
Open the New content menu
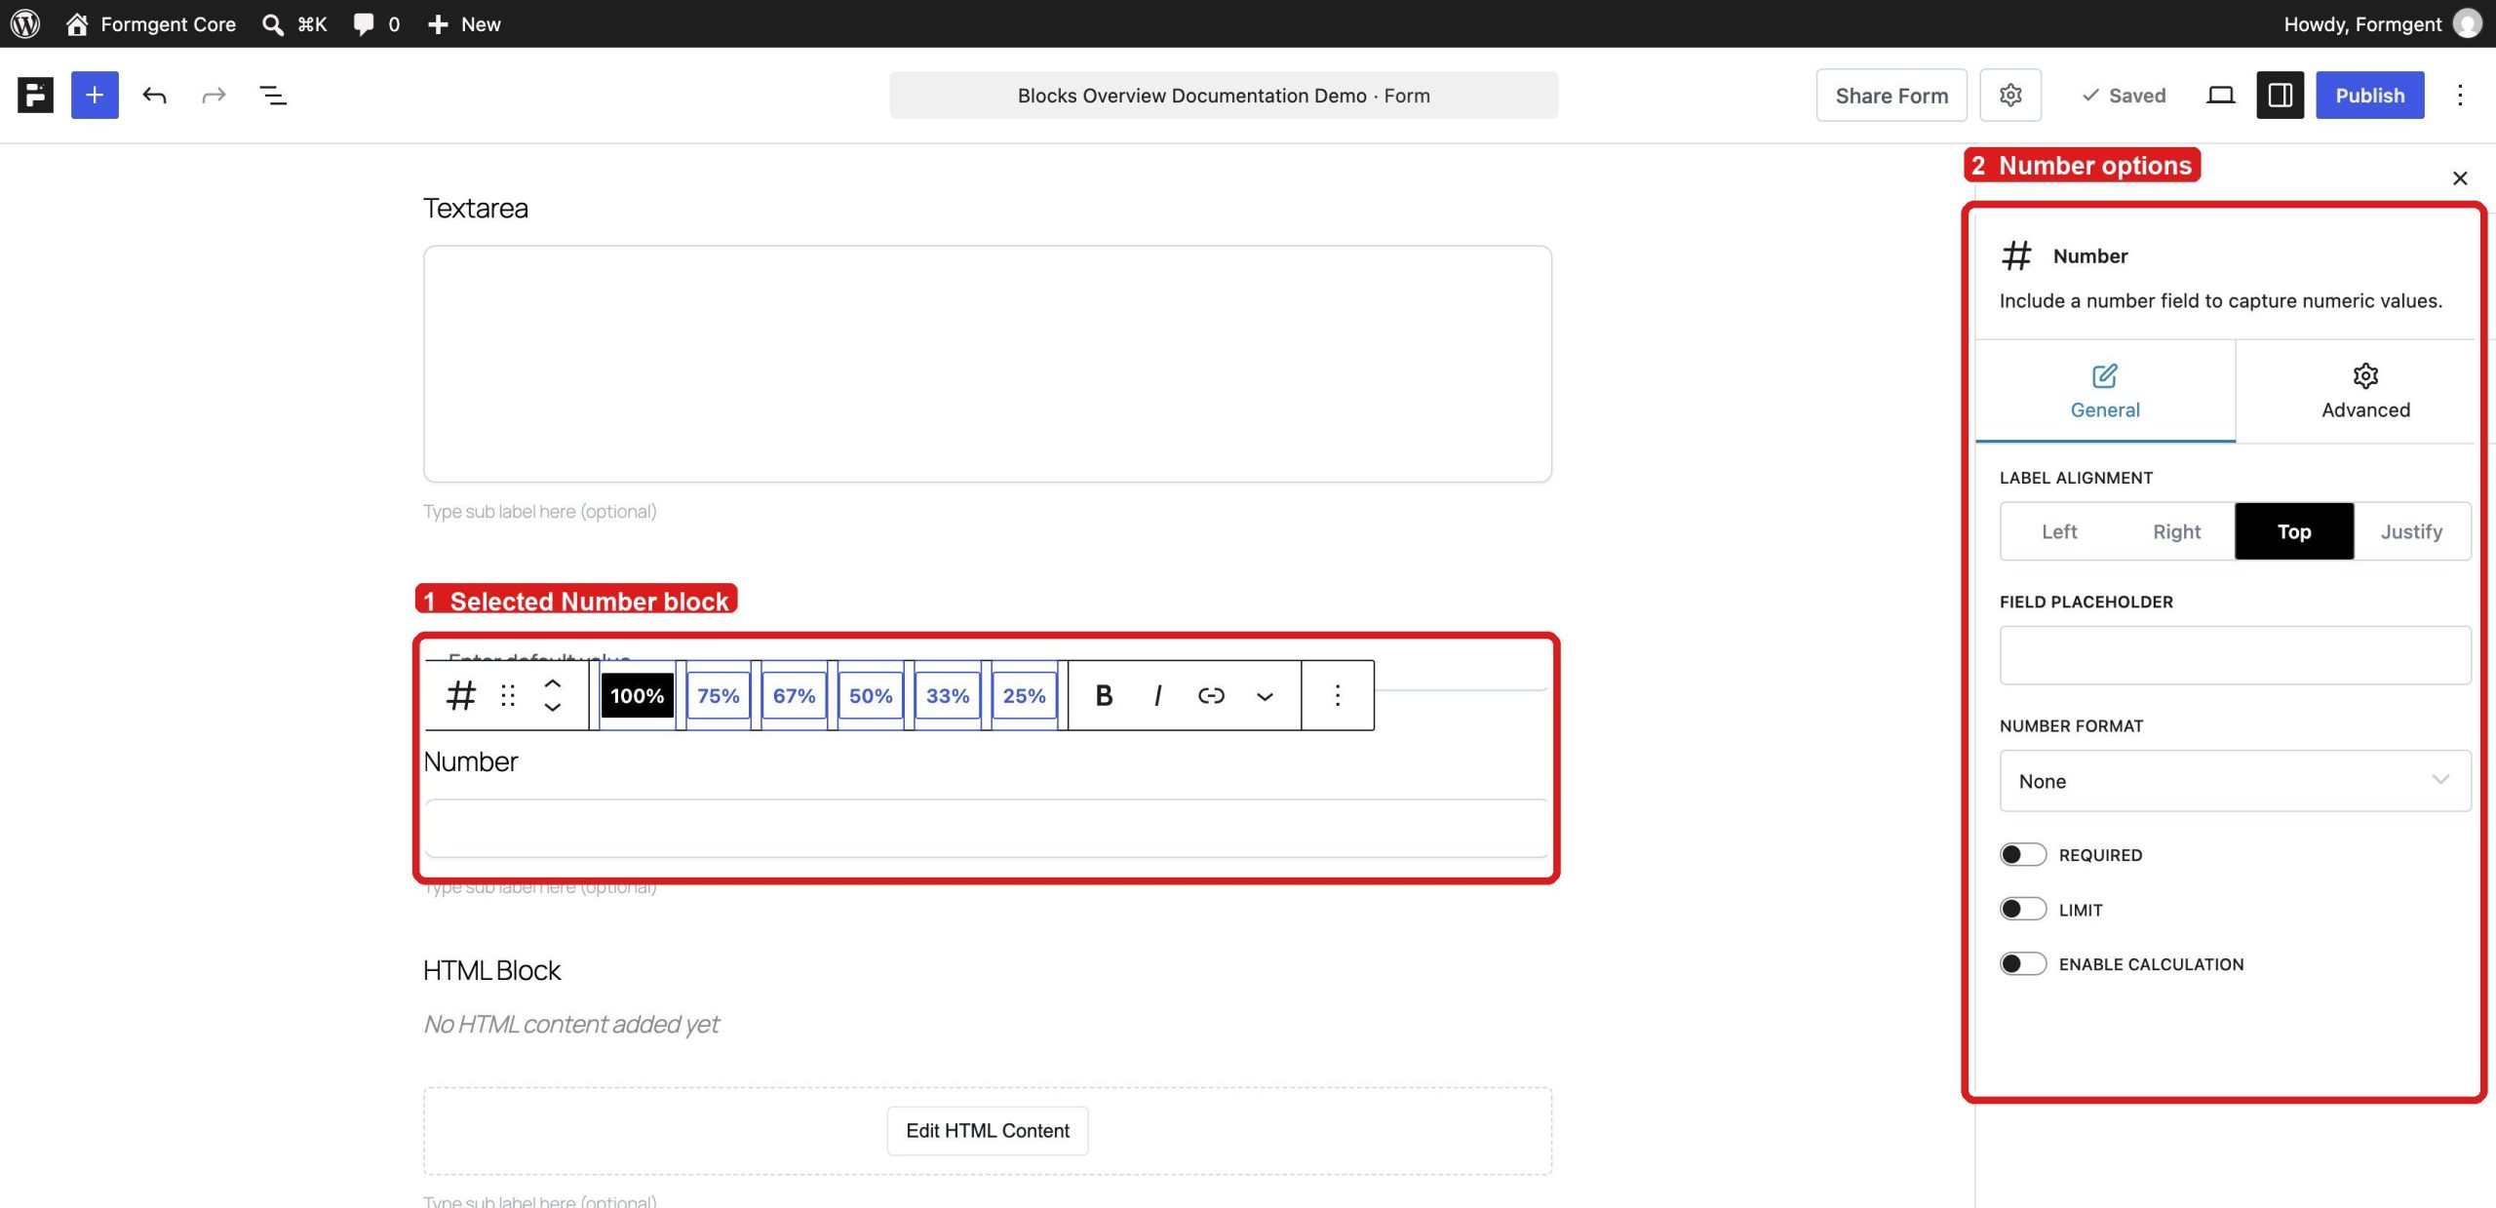click(464, 23)
